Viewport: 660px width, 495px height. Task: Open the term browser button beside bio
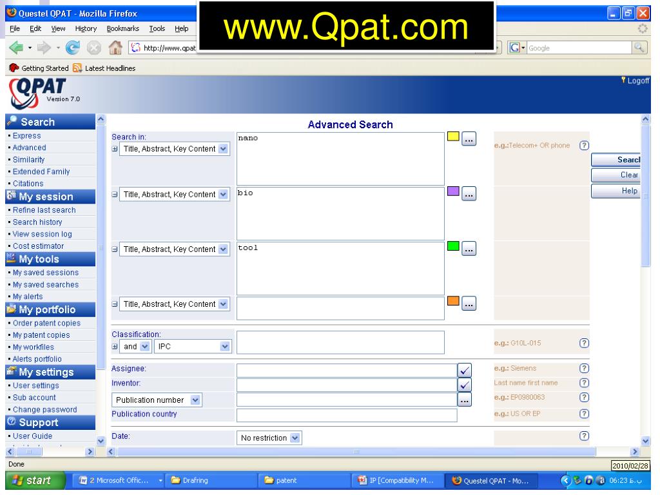(x=469, y=193)
